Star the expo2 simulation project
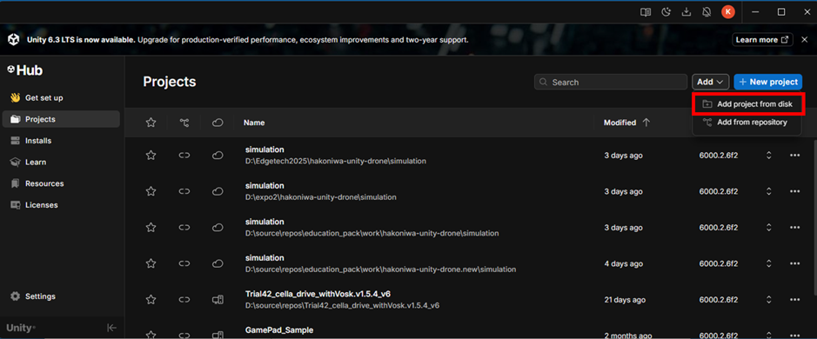The image size is (817, 339). [x=151, y=191]
